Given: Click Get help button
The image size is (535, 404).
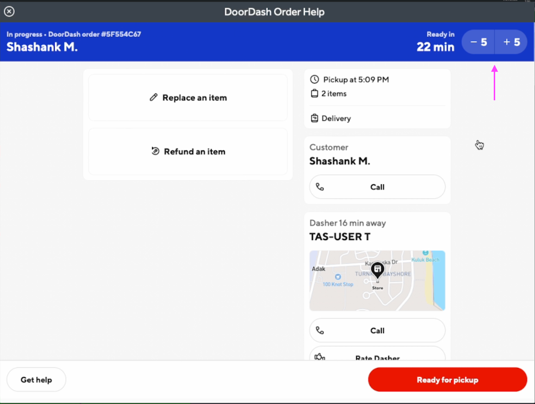Looking at the screenshot, I should 36,380.
